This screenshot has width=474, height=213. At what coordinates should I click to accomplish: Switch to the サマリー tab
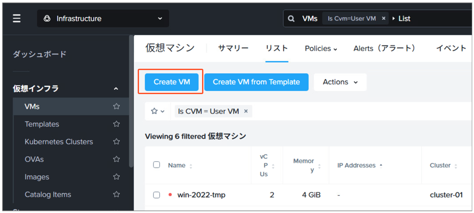pos(233,48)
